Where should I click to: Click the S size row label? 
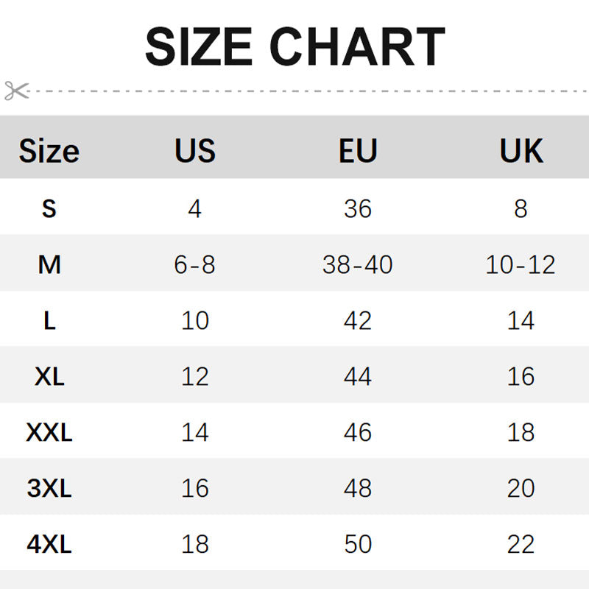[x=49, y=208]
